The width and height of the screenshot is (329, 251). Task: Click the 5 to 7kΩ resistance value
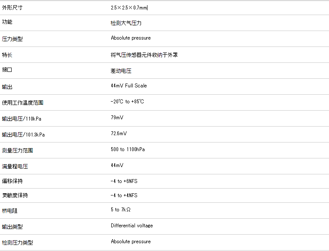[x=120, y=210]
